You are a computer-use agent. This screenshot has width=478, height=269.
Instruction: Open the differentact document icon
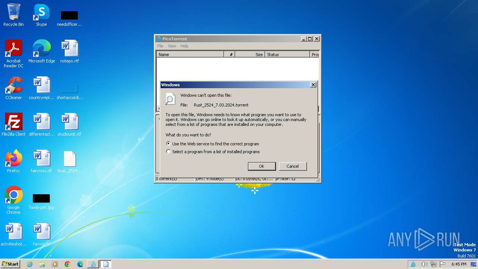pyautogui.click(x=41, y=124)
